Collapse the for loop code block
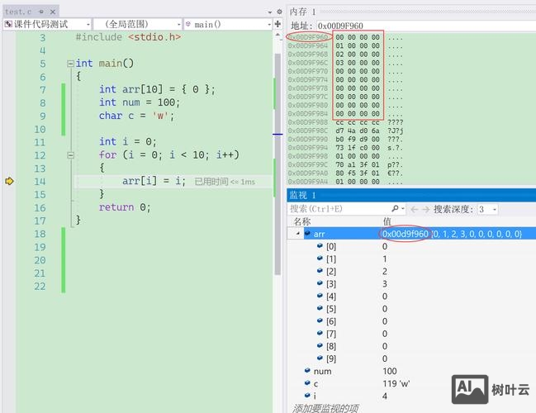The width and height of the screenshot is (536, 413). click(69, 154)
